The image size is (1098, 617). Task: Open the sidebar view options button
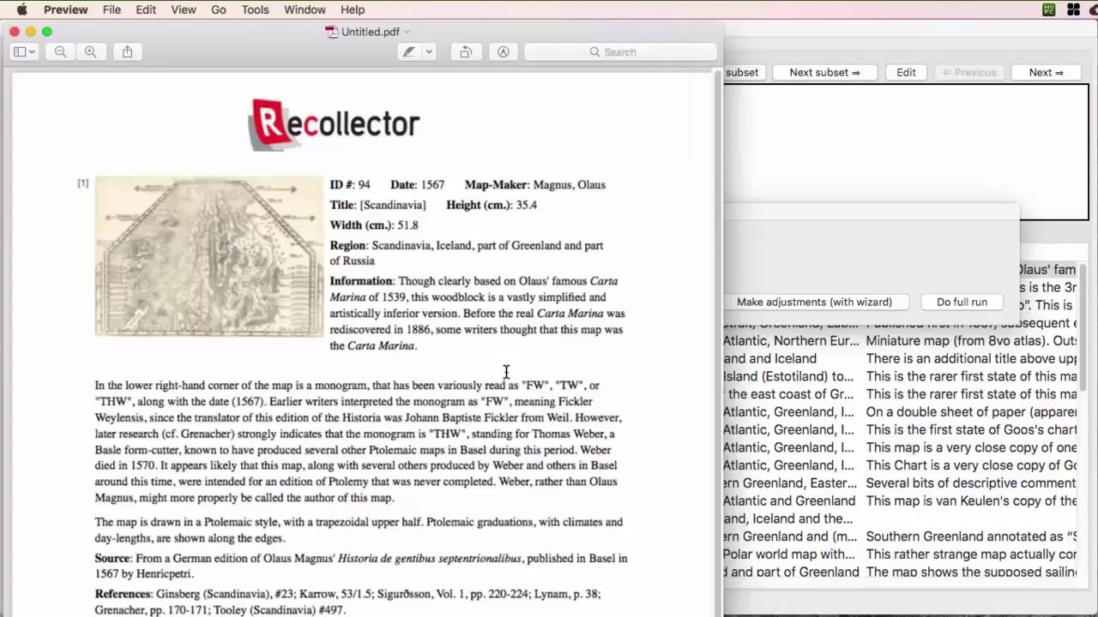[24, 52]
